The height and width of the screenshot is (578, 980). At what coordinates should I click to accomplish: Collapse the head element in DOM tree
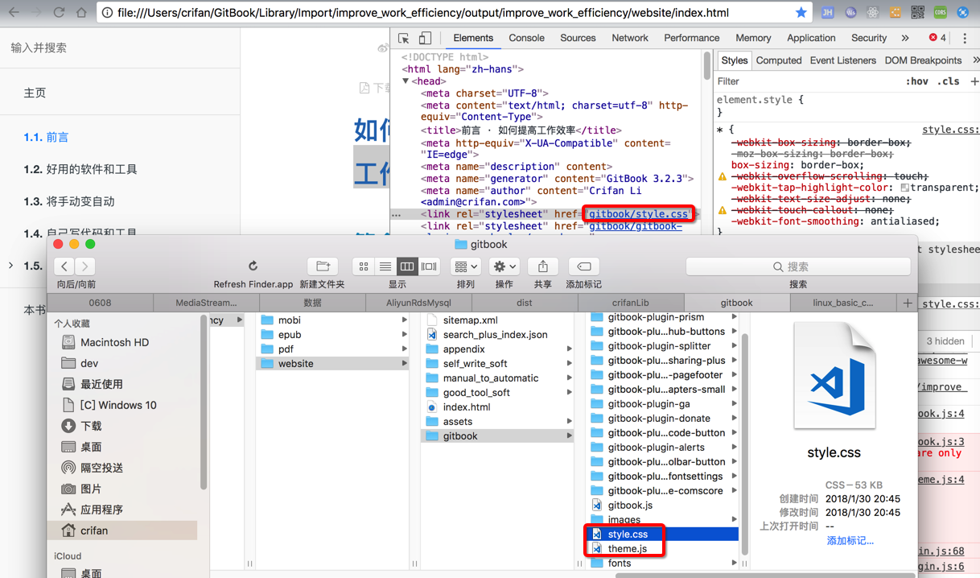(406, 81)
